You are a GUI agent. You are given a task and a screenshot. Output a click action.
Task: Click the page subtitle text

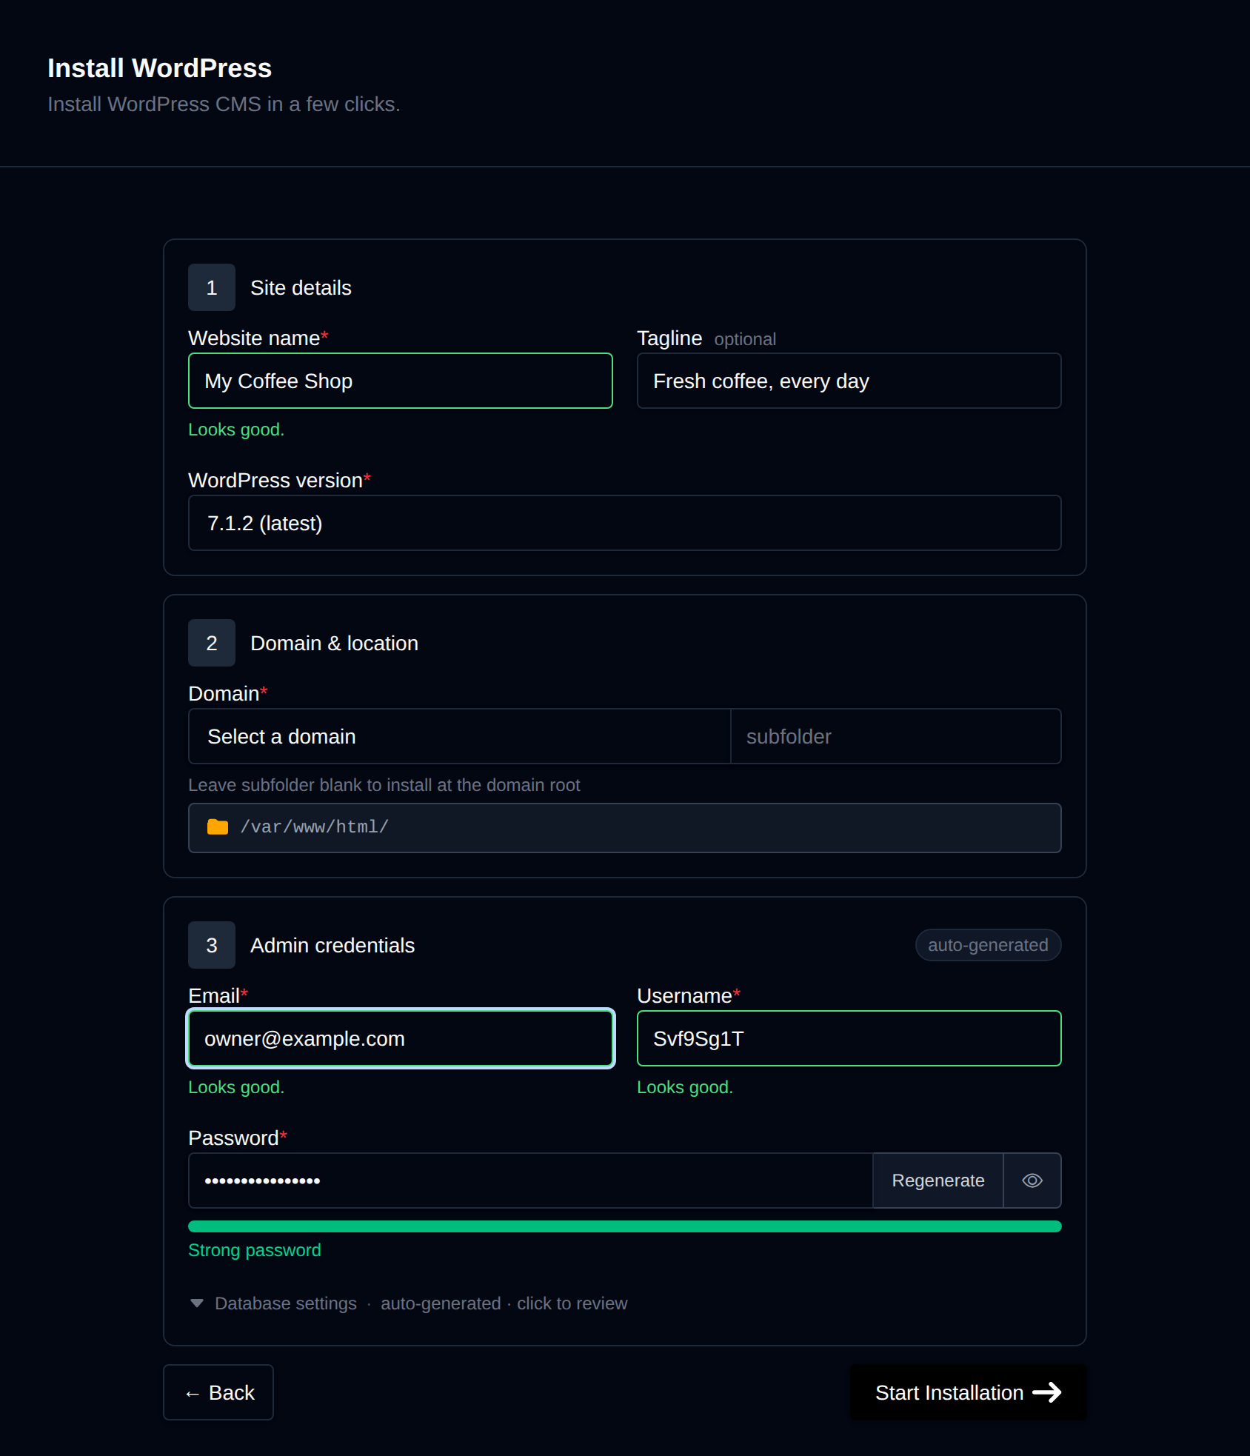pyautogui.click(x=224, y=104)
